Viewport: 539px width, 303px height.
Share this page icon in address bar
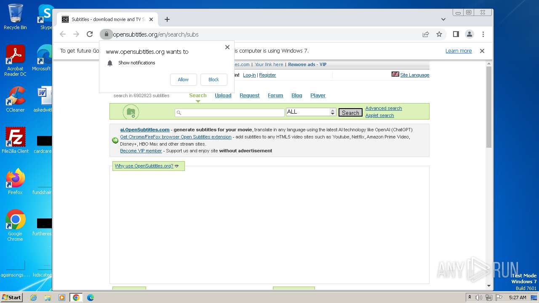tap(426, 34)
